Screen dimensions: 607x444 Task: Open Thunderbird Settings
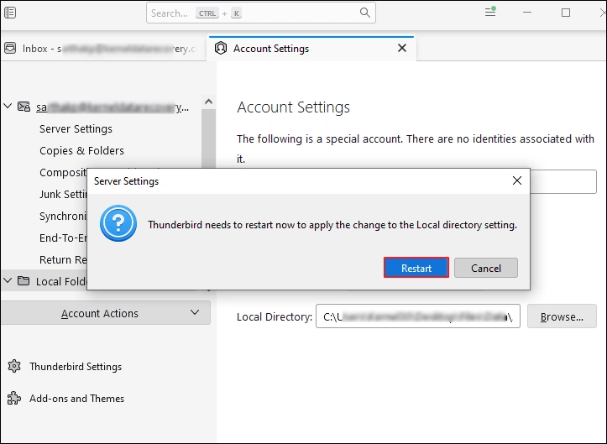coord(76,366)
